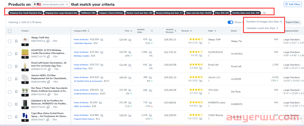Expand the +2 hidden filters chip
Viewport: 304px width, 126px height.
(x=264, y=13)
